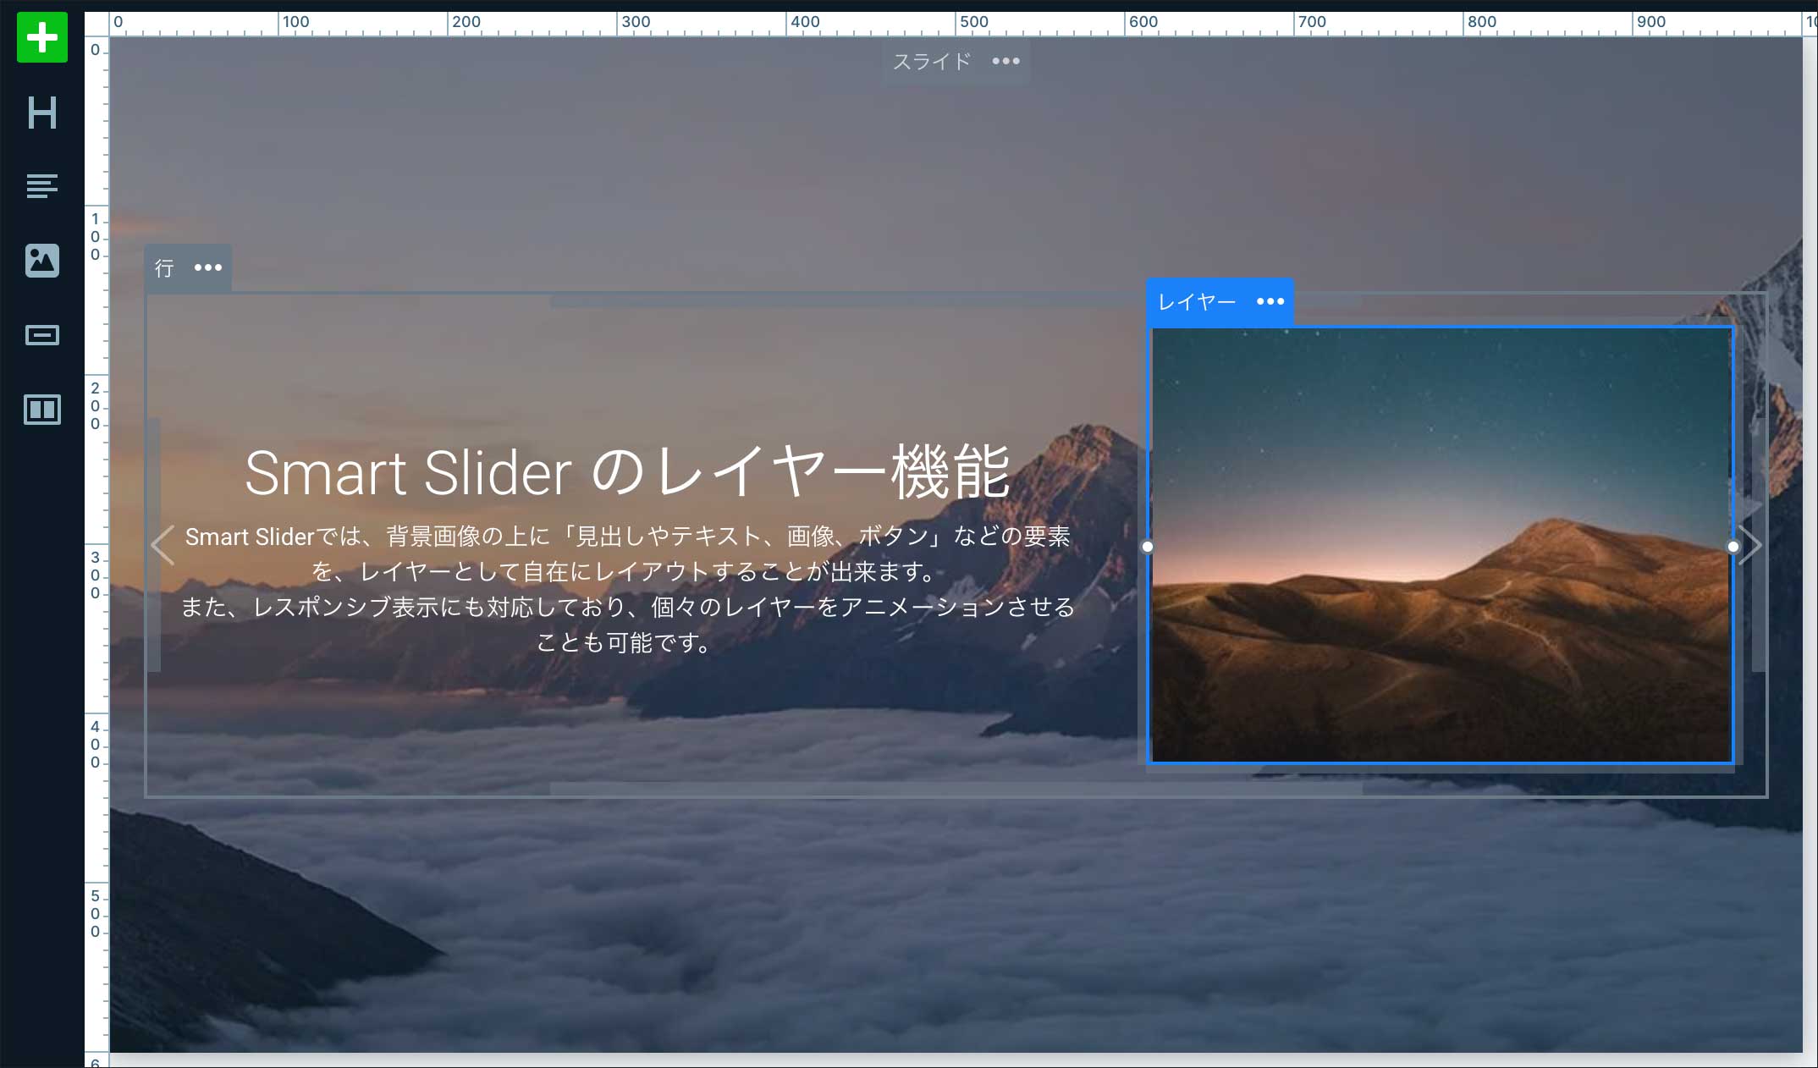
Task: Click the blue レイヤー label tab
Action: point(1196,302)
